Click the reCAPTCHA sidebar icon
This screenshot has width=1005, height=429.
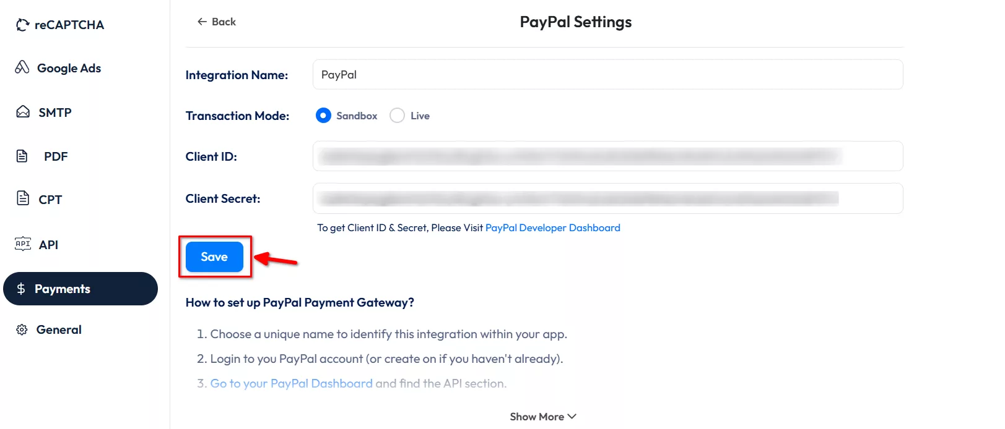(22, 25)
